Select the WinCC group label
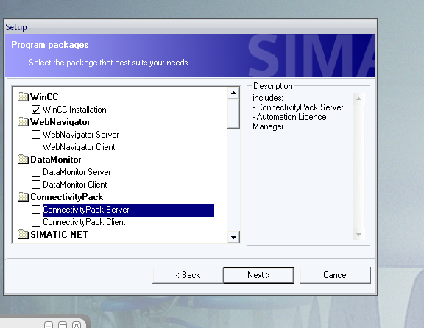The image size is (424, 328). pyautogui.click(x=44, y=97)
